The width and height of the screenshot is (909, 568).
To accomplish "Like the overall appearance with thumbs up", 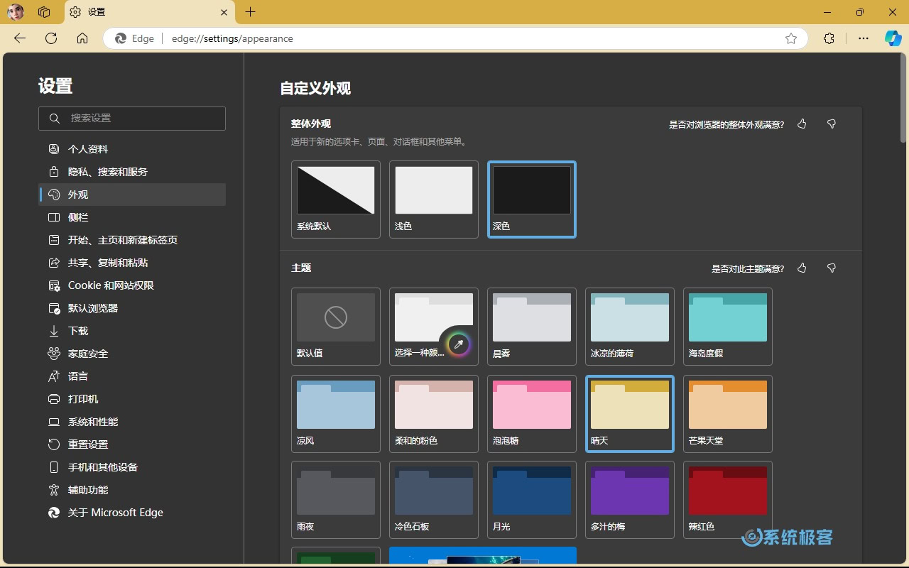I will pos(802,124).
